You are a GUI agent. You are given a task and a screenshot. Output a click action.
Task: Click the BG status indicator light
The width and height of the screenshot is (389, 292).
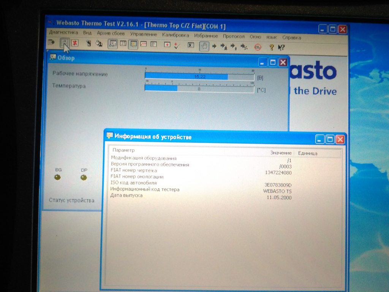(x=58, y=177)
